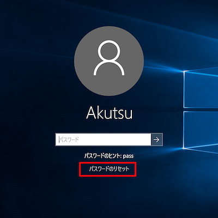
Task: Click the head of the avatar silhouette
Action: click(109, 49)
